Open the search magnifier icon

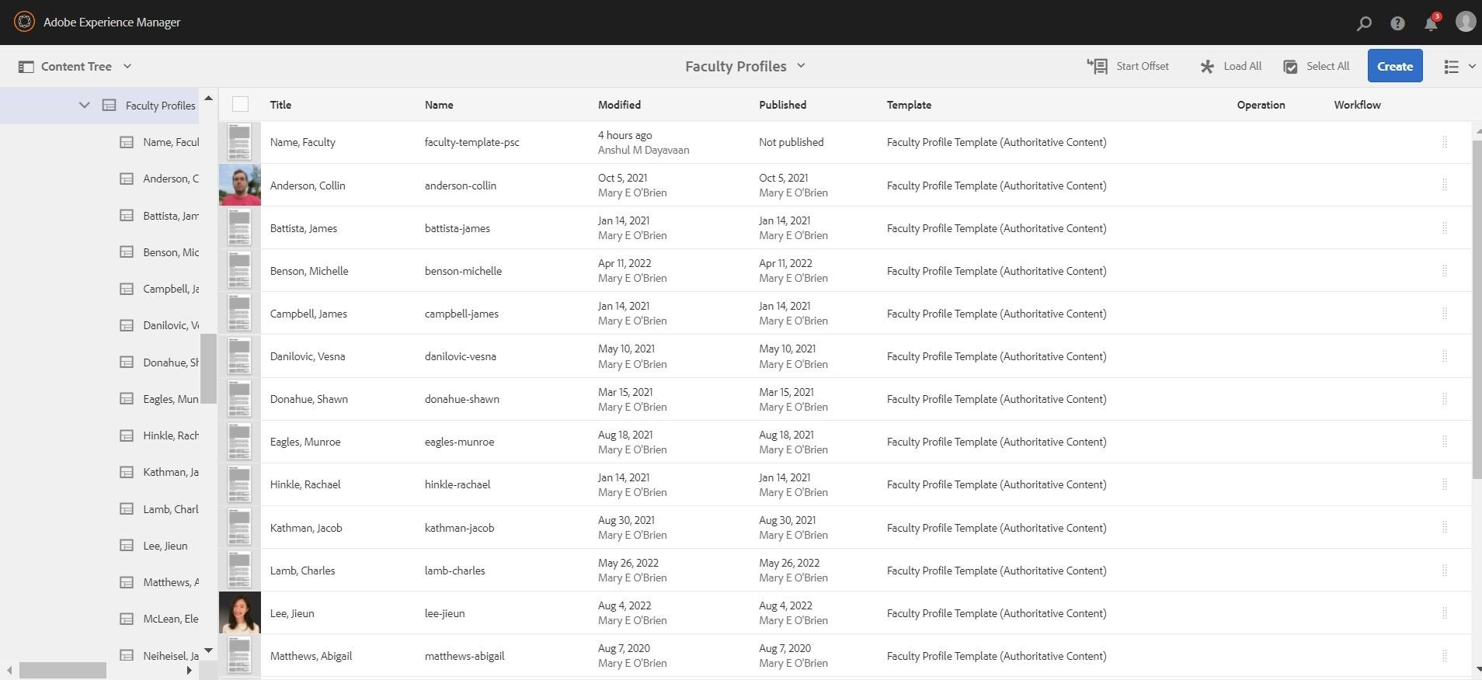coord(1364,23)
